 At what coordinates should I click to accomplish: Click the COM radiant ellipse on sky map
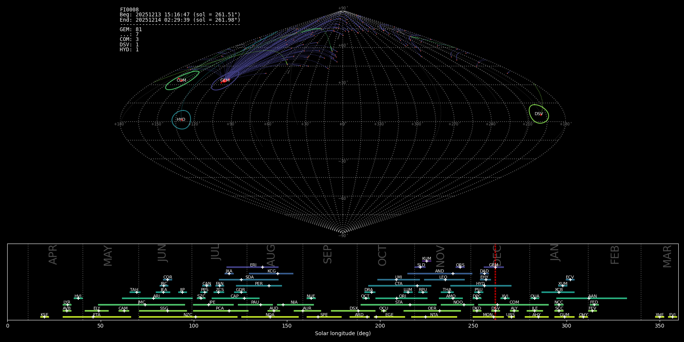click(x=182, y=81)
